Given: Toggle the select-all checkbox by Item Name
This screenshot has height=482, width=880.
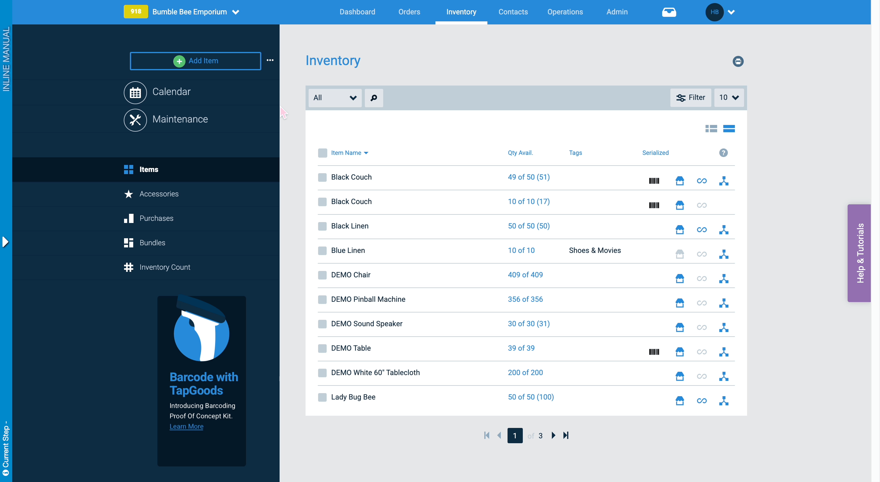Looking at the screenshot, I should (322, 153).
